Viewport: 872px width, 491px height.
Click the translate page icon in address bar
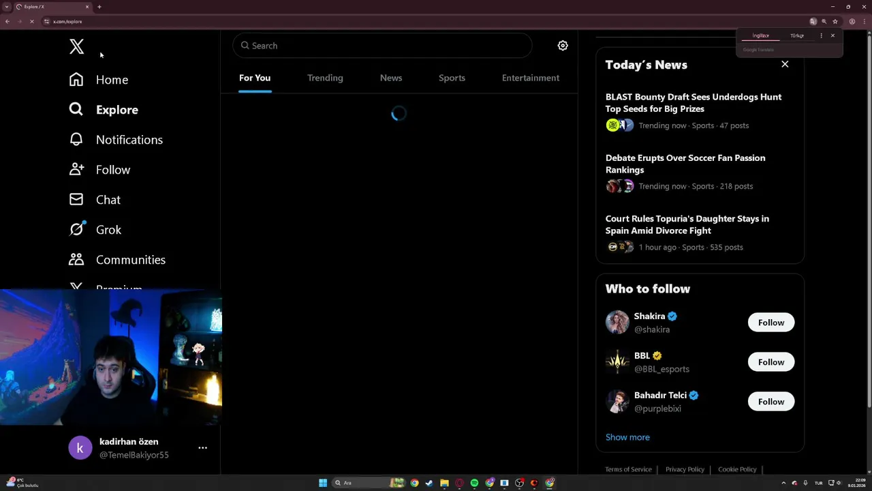pos(813,22)
